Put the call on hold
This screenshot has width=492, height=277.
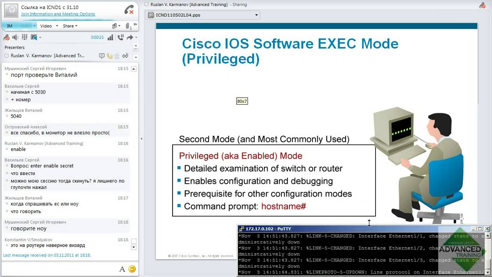click(x=120, y=37)
